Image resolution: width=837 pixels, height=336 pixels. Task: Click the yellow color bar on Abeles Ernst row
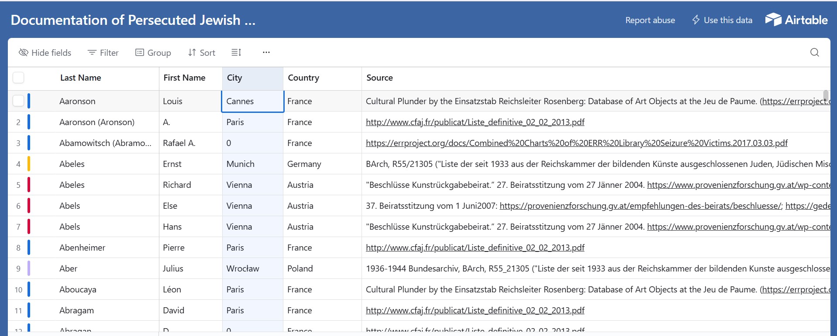point(29,164)
